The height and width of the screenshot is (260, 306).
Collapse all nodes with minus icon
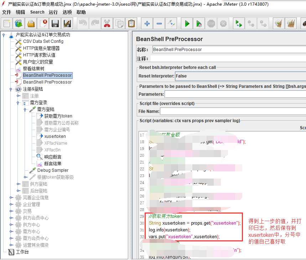pos(159,24)
